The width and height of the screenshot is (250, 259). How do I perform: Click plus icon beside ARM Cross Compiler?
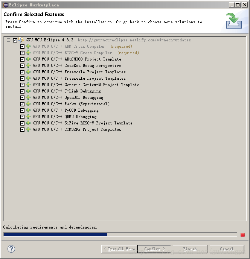point(28,46)
